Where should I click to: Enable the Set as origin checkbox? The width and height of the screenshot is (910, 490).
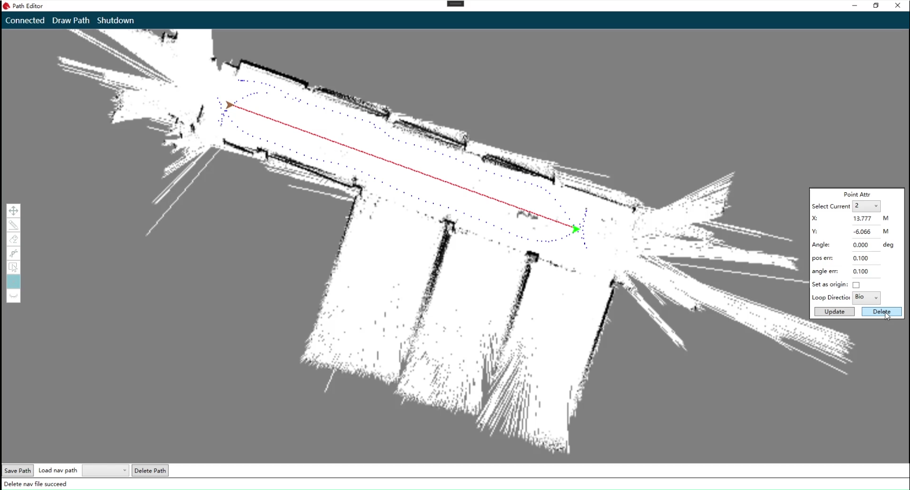pos(856,285)
